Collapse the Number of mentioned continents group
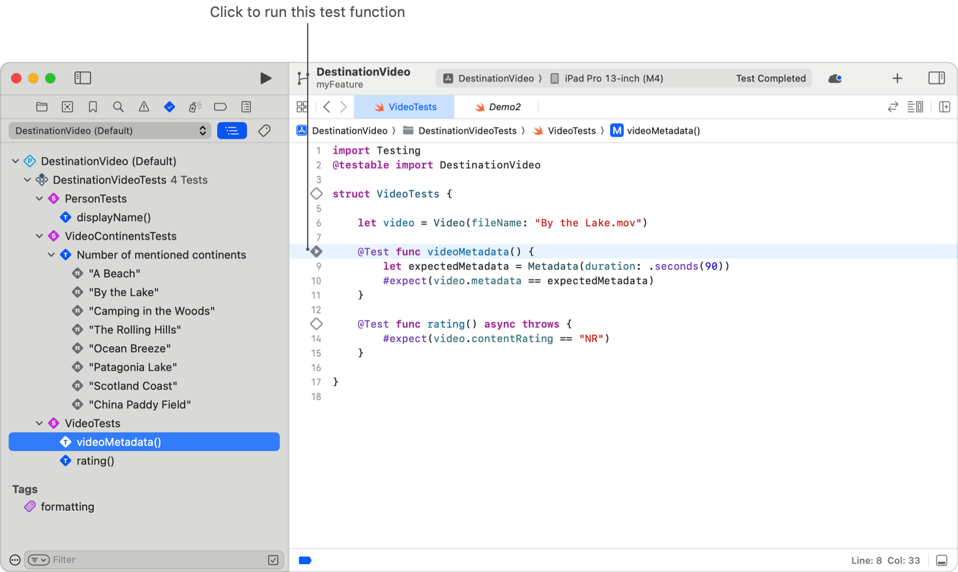 click(x=51, y=255)
